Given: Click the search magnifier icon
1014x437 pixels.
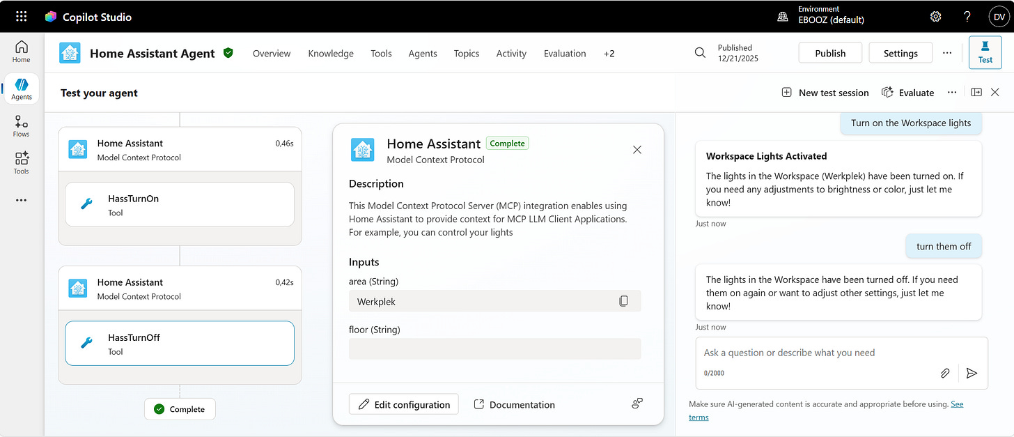Looking at the screenshot, I should coord(700,53).
